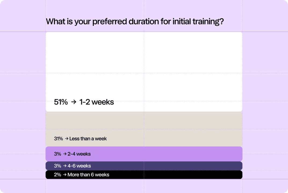Click the 51% value label
Screen dimensions: 288x193
tap(61, 102)
